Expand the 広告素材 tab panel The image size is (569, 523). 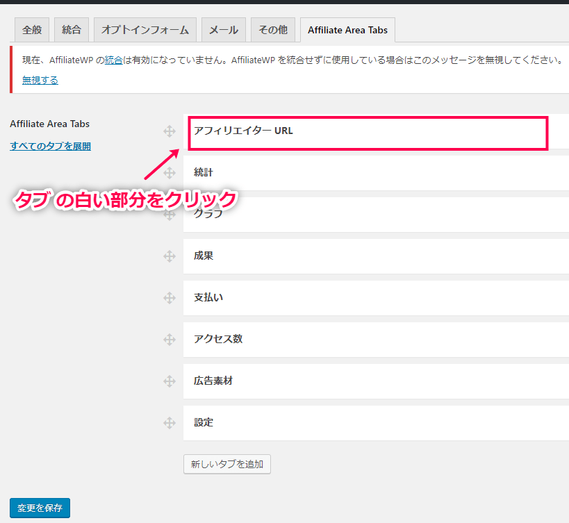pyautogui.click(x=376, y=381)
